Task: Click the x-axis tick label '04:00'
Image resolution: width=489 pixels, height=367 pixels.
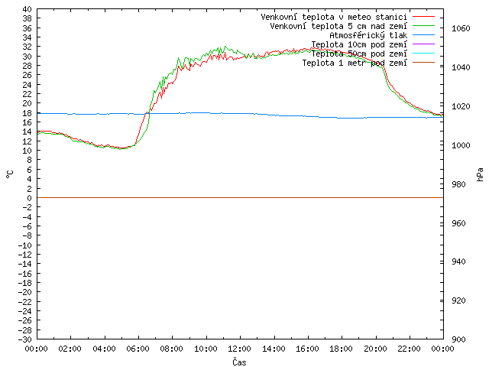Action: (104, 349)
